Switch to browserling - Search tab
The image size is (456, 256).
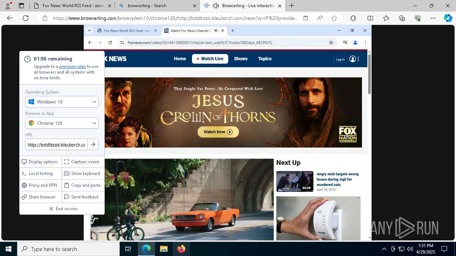click(157, 6)
